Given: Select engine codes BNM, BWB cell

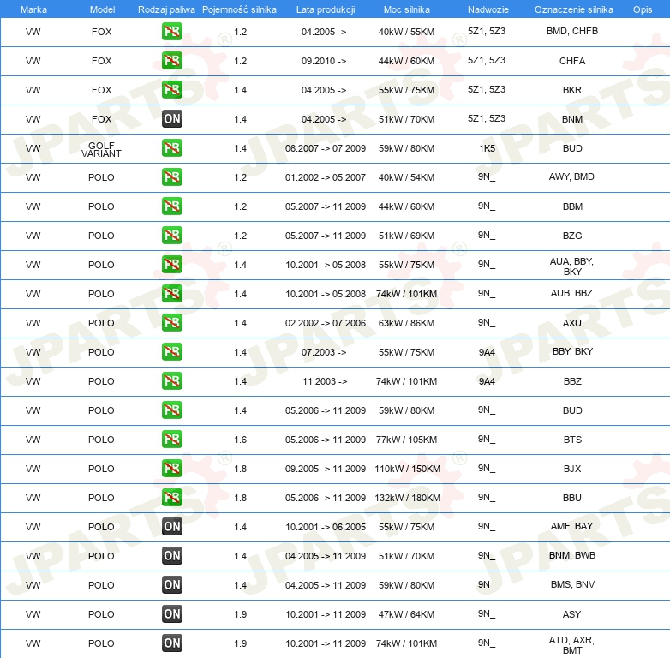Looking at the screenshot, I should pos(572,555).
